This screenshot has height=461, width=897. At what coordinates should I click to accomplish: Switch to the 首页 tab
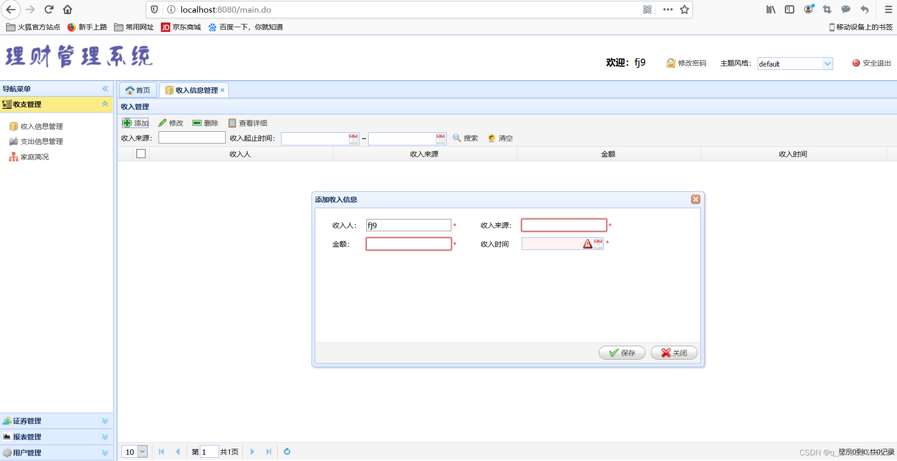click(x=138, y=90)
